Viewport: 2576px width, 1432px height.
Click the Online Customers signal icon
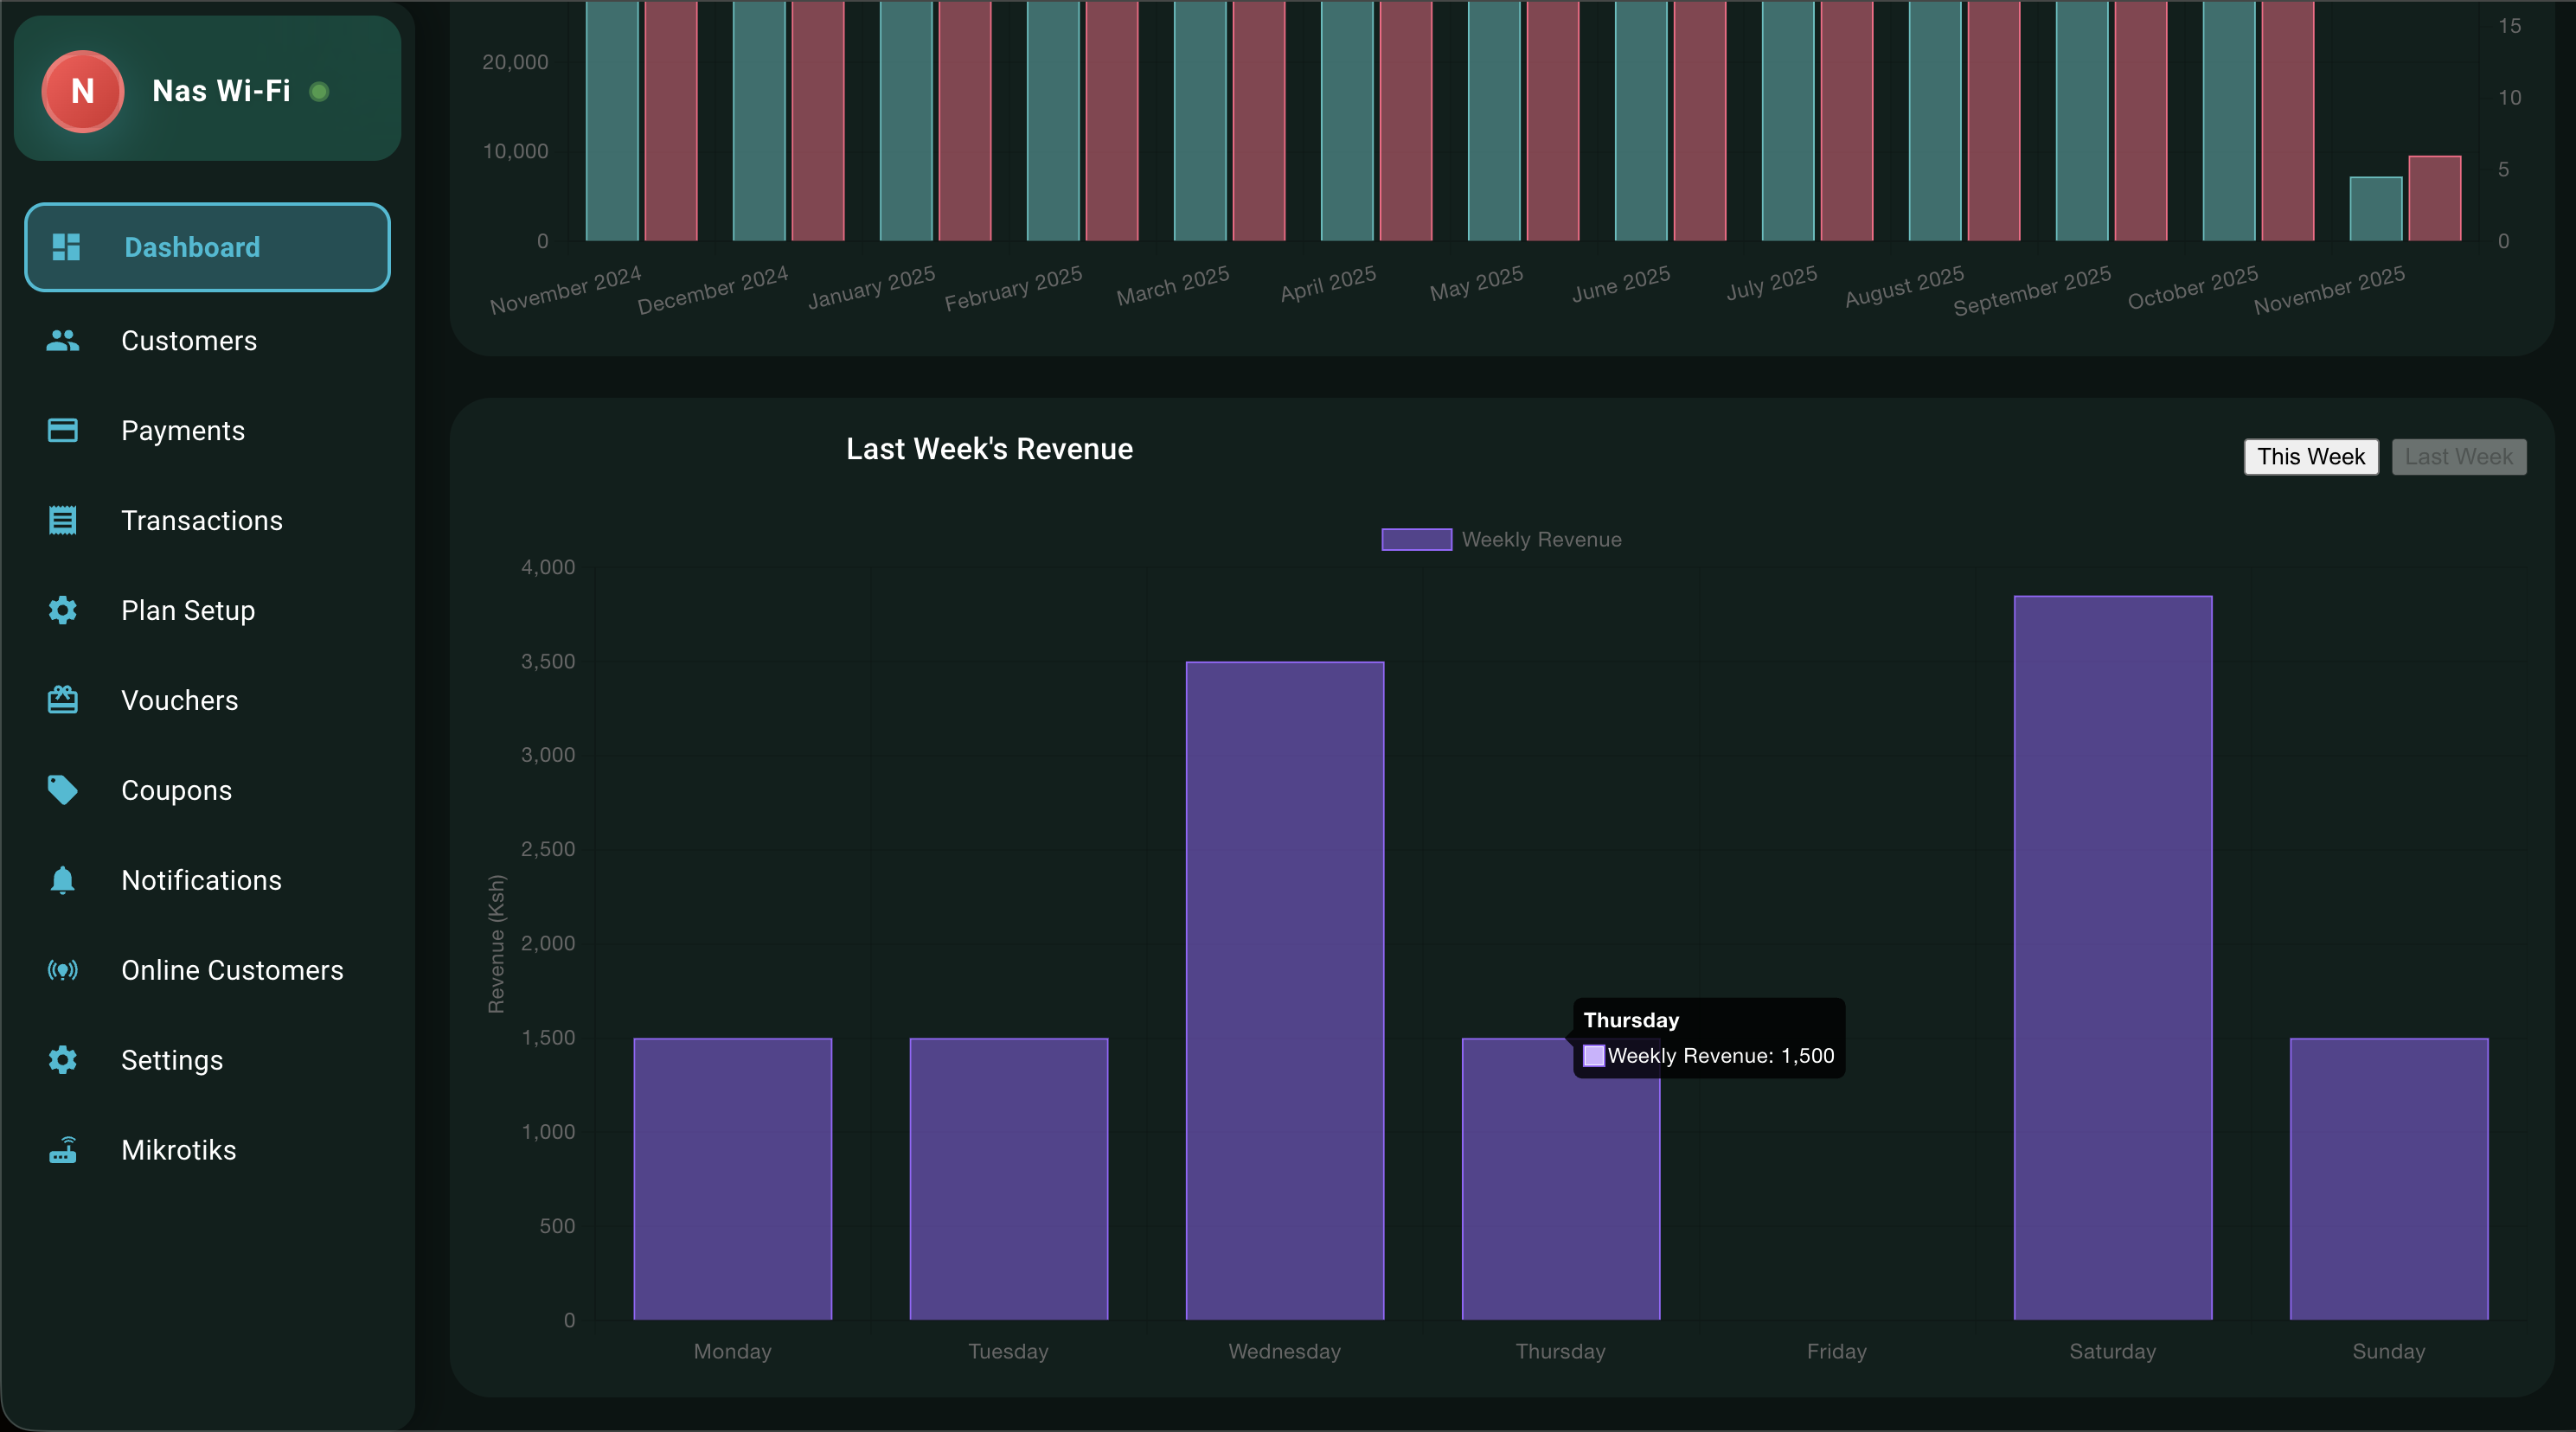pyautogui.click(x=62, y=970)
